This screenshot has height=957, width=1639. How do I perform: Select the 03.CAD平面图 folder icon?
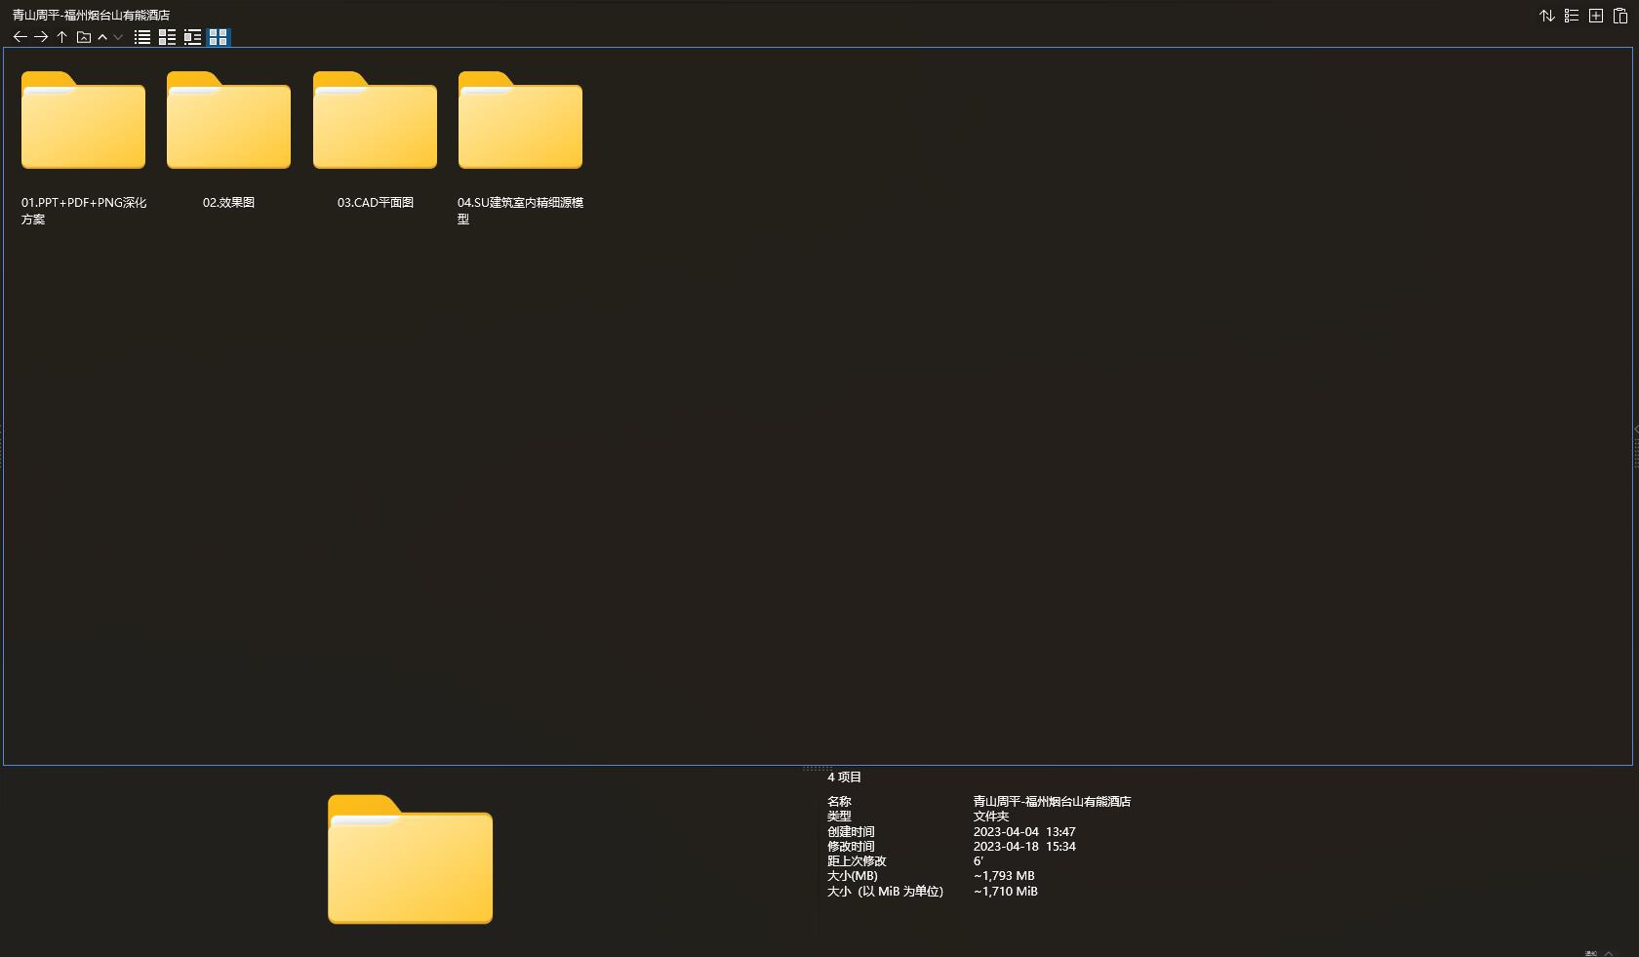tap(375, 120)
